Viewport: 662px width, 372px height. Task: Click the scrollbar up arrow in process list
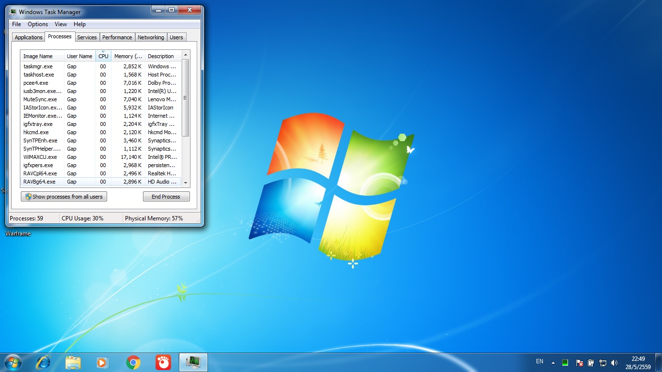coord(186,54)
